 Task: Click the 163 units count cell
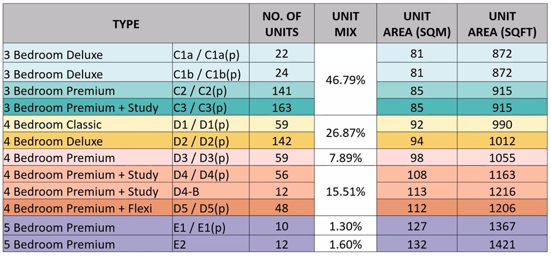[282, 108]
